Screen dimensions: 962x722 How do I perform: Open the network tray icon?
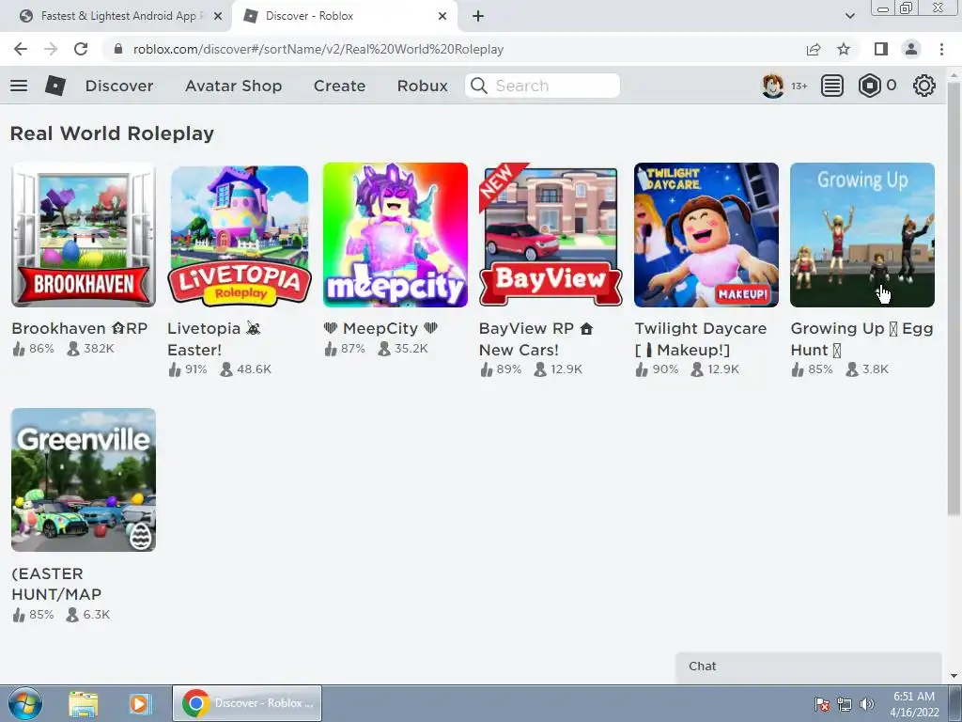pos(845,704)
